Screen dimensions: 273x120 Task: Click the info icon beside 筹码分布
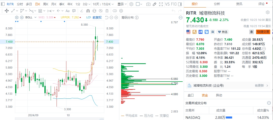point(137,17)
